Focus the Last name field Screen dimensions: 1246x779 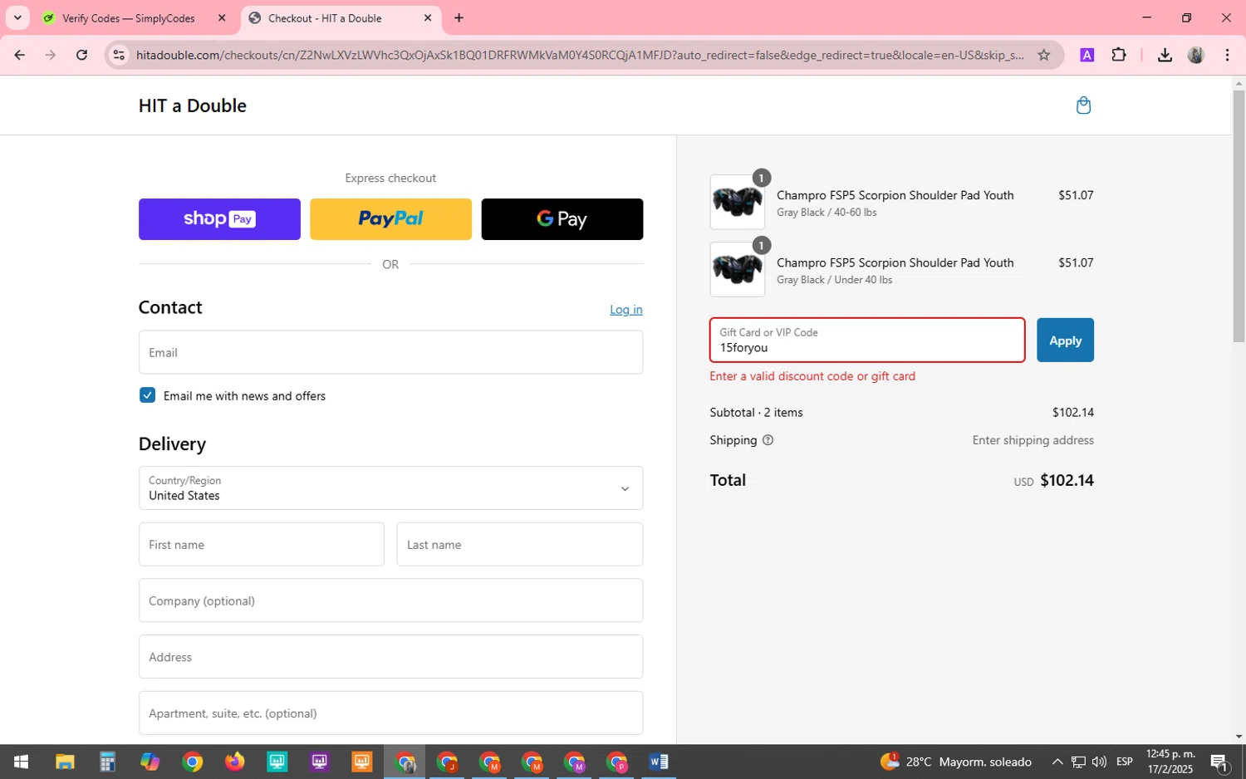coord(520,545)
